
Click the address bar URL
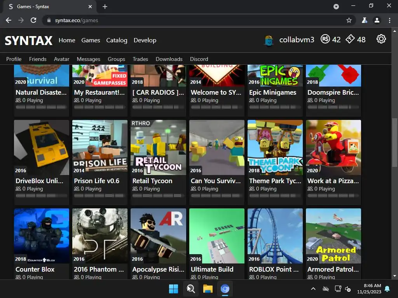coord(77,20)
